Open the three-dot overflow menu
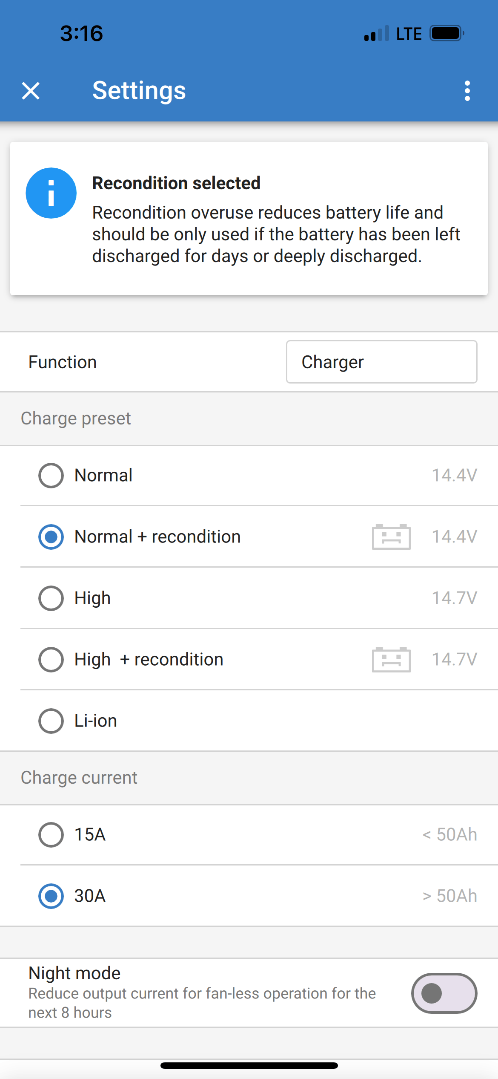Screen dimensions: 498x1079 coord(467,91)
